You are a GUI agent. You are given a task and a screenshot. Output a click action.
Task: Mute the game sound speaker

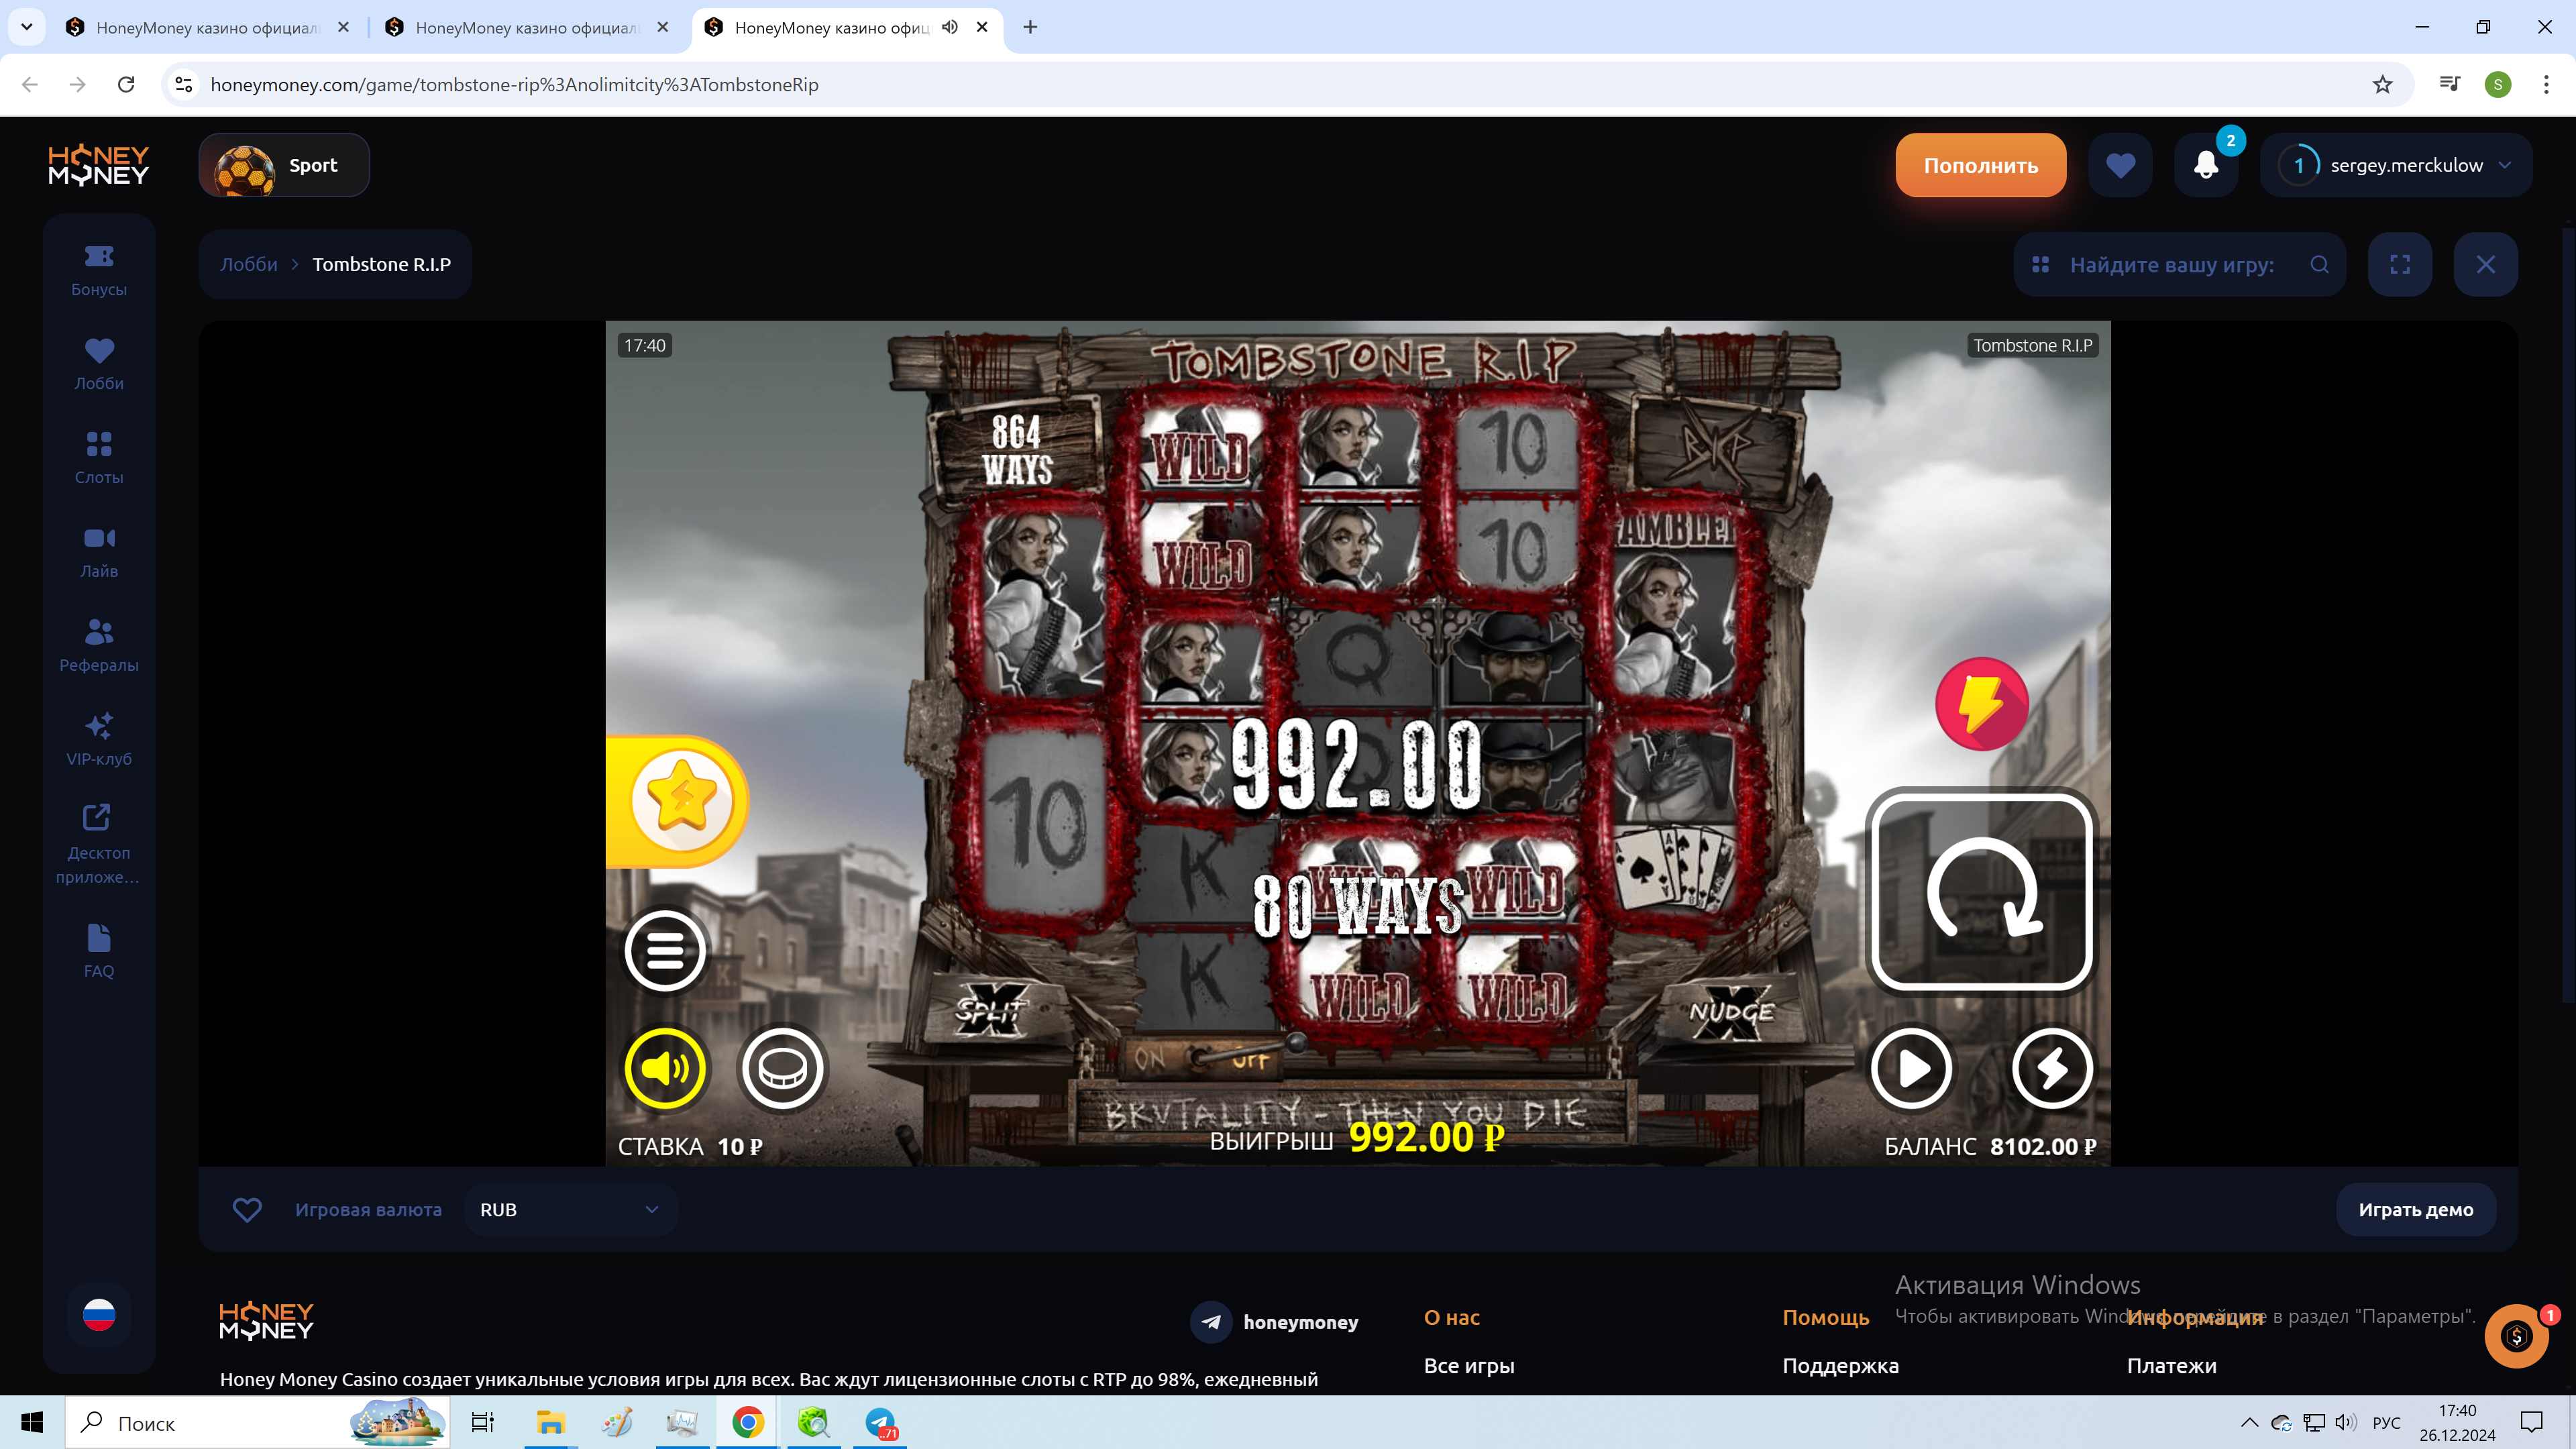click(x=665, y=1069)
